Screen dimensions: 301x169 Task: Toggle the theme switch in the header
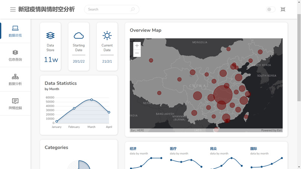pos(271,9)
